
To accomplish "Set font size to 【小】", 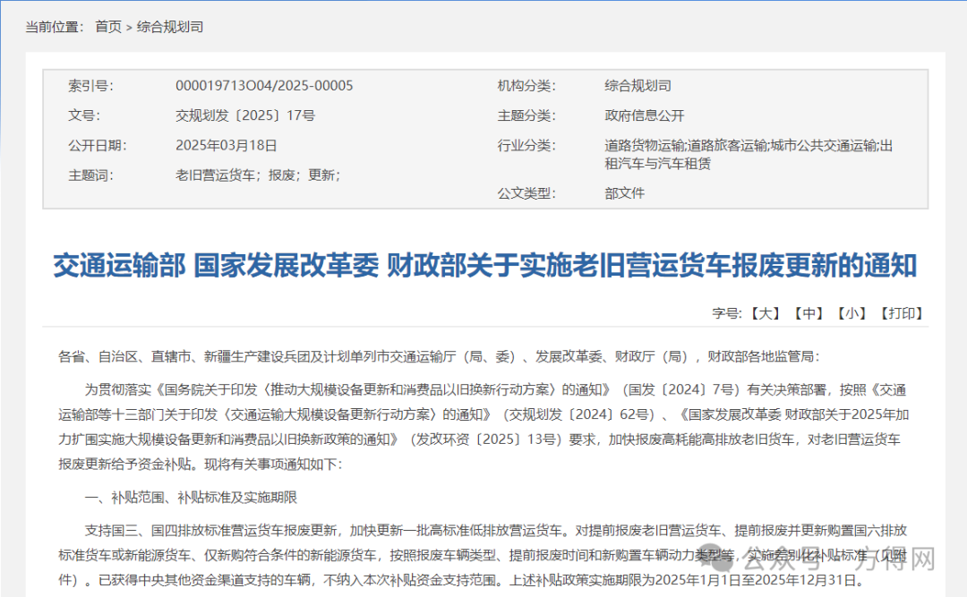I will 851,313.
